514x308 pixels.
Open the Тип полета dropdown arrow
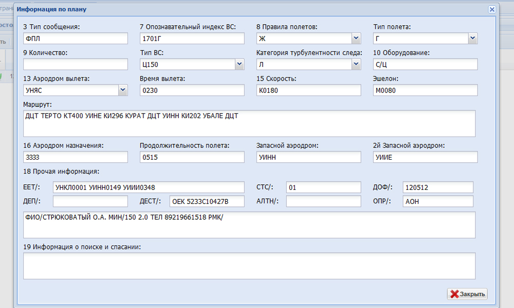[x=473, y=38]
